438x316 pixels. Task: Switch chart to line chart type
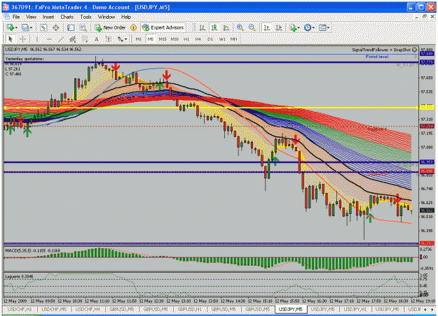pyautogui.click(x=226, y=27)
